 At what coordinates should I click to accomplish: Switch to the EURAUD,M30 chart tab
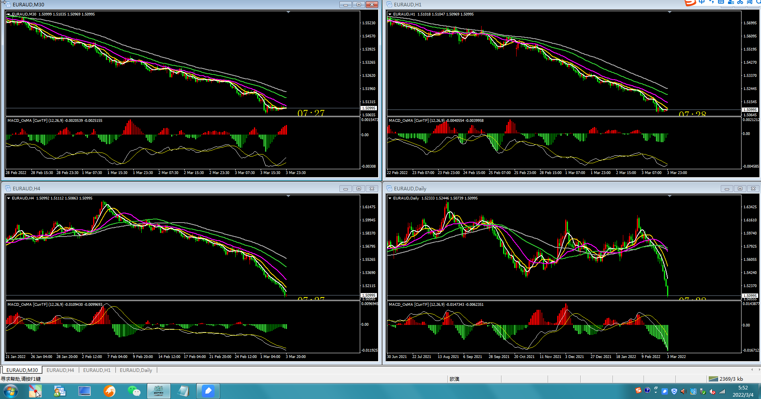click(x=22, y=370)
